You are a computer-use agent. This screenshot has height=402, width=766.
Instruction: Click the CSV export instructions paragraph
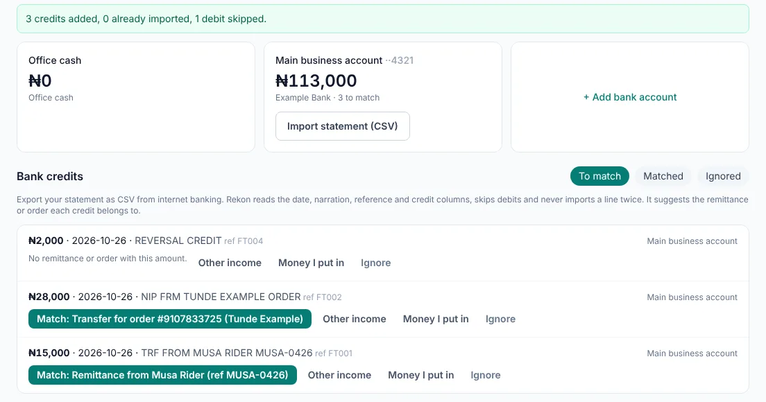pos(382,205)
